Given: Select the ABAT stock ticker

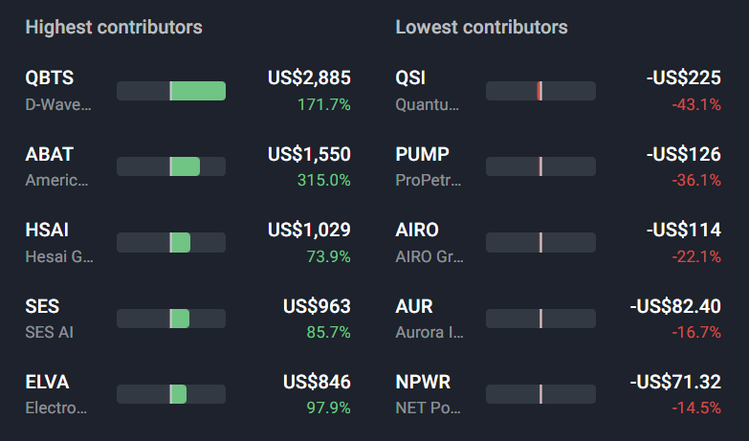Looking at the screenshot, I should (x=49, y=154).
